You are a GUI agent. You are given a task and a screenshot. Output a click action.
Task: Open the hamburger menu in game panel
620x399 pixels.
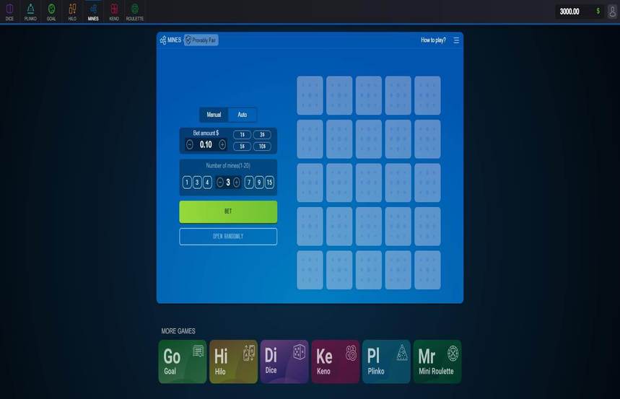pyautogui.click(x=456, y=40)
